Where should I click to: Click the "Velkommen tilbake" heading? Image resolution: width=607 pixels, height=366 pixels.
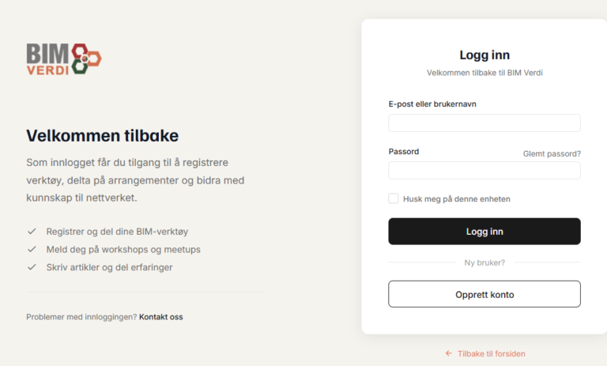click(103, 135)
